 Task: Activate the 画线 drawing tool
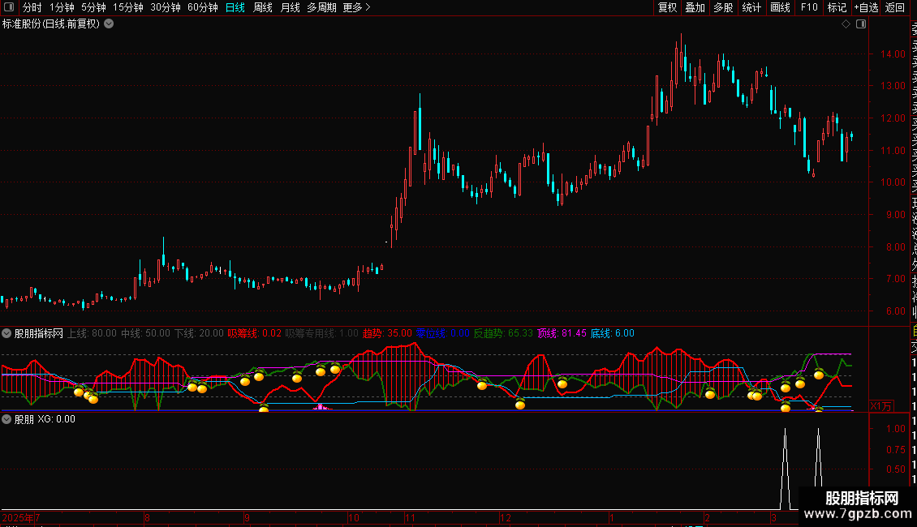780,7
